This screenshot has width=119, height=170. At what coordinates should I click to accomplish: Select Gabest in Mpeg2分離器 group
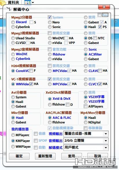[x=86, y=22]
